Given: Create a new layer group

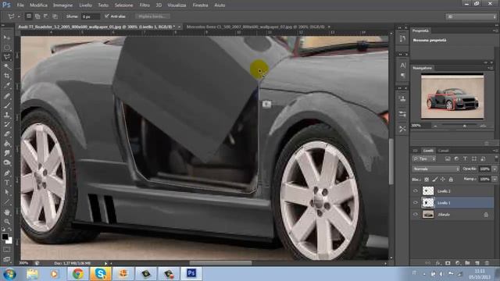Looking at the screenshot, I should coord(467,263).
